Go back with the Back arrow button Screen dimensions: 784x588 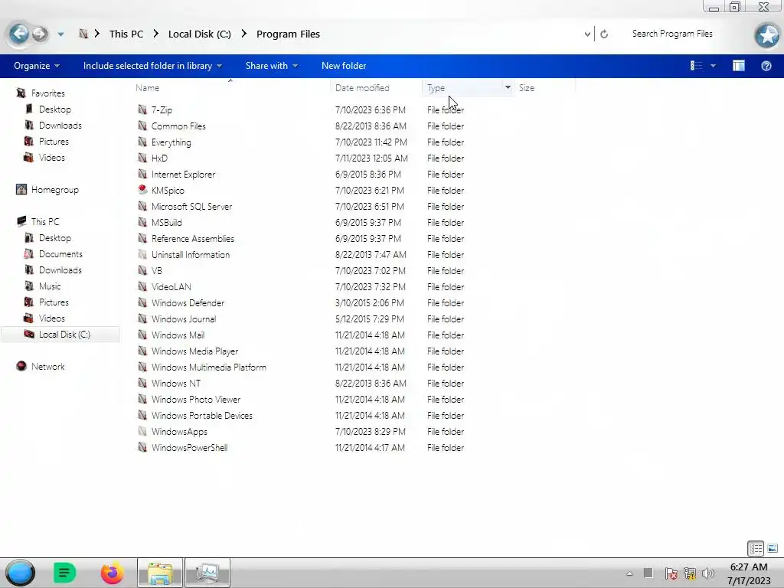click(19, 34)
